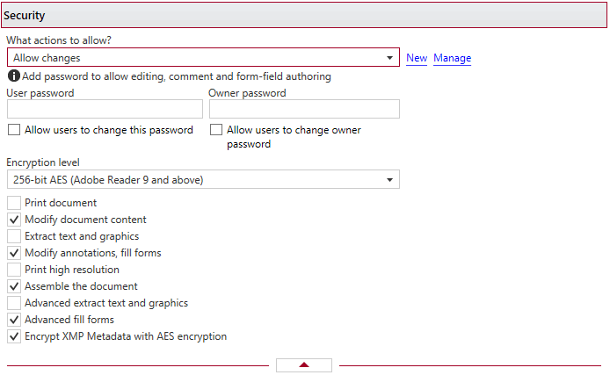Image resolution: width=610 pixels, height=375 pixels.
Task: Focus the User password field
Action: 105,109
